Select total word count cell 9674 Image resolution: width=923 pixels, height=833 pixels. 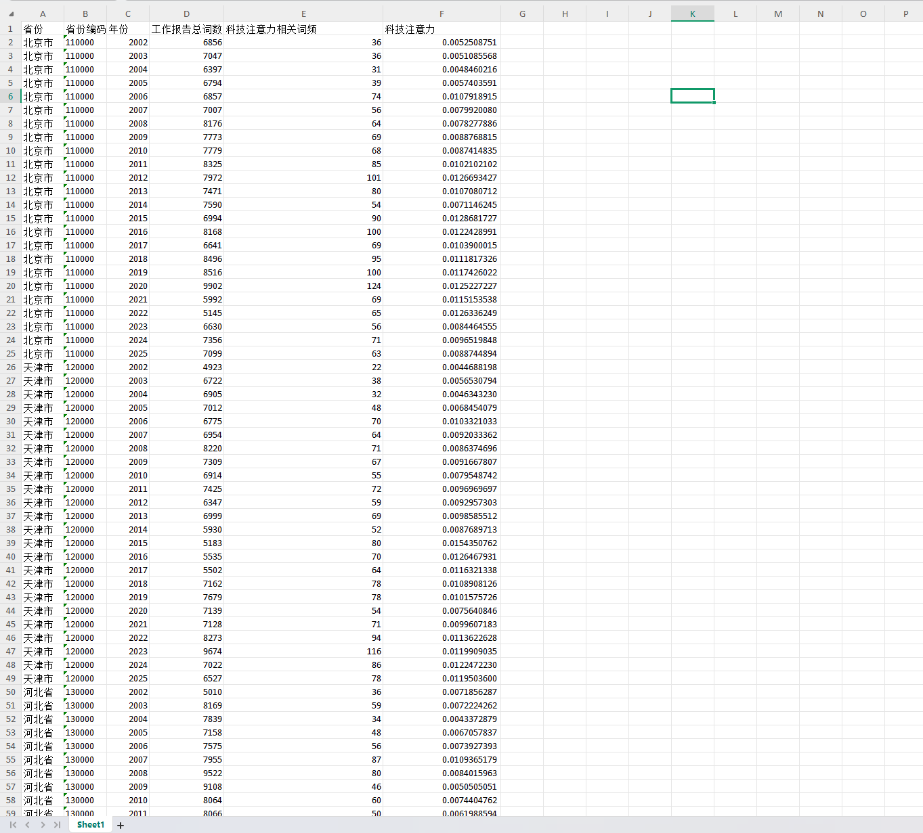(187, 652)
